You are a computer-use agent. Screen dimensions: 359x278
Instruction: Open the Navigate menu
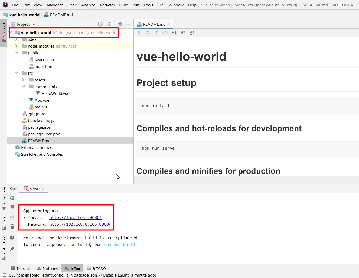(55, 5)
